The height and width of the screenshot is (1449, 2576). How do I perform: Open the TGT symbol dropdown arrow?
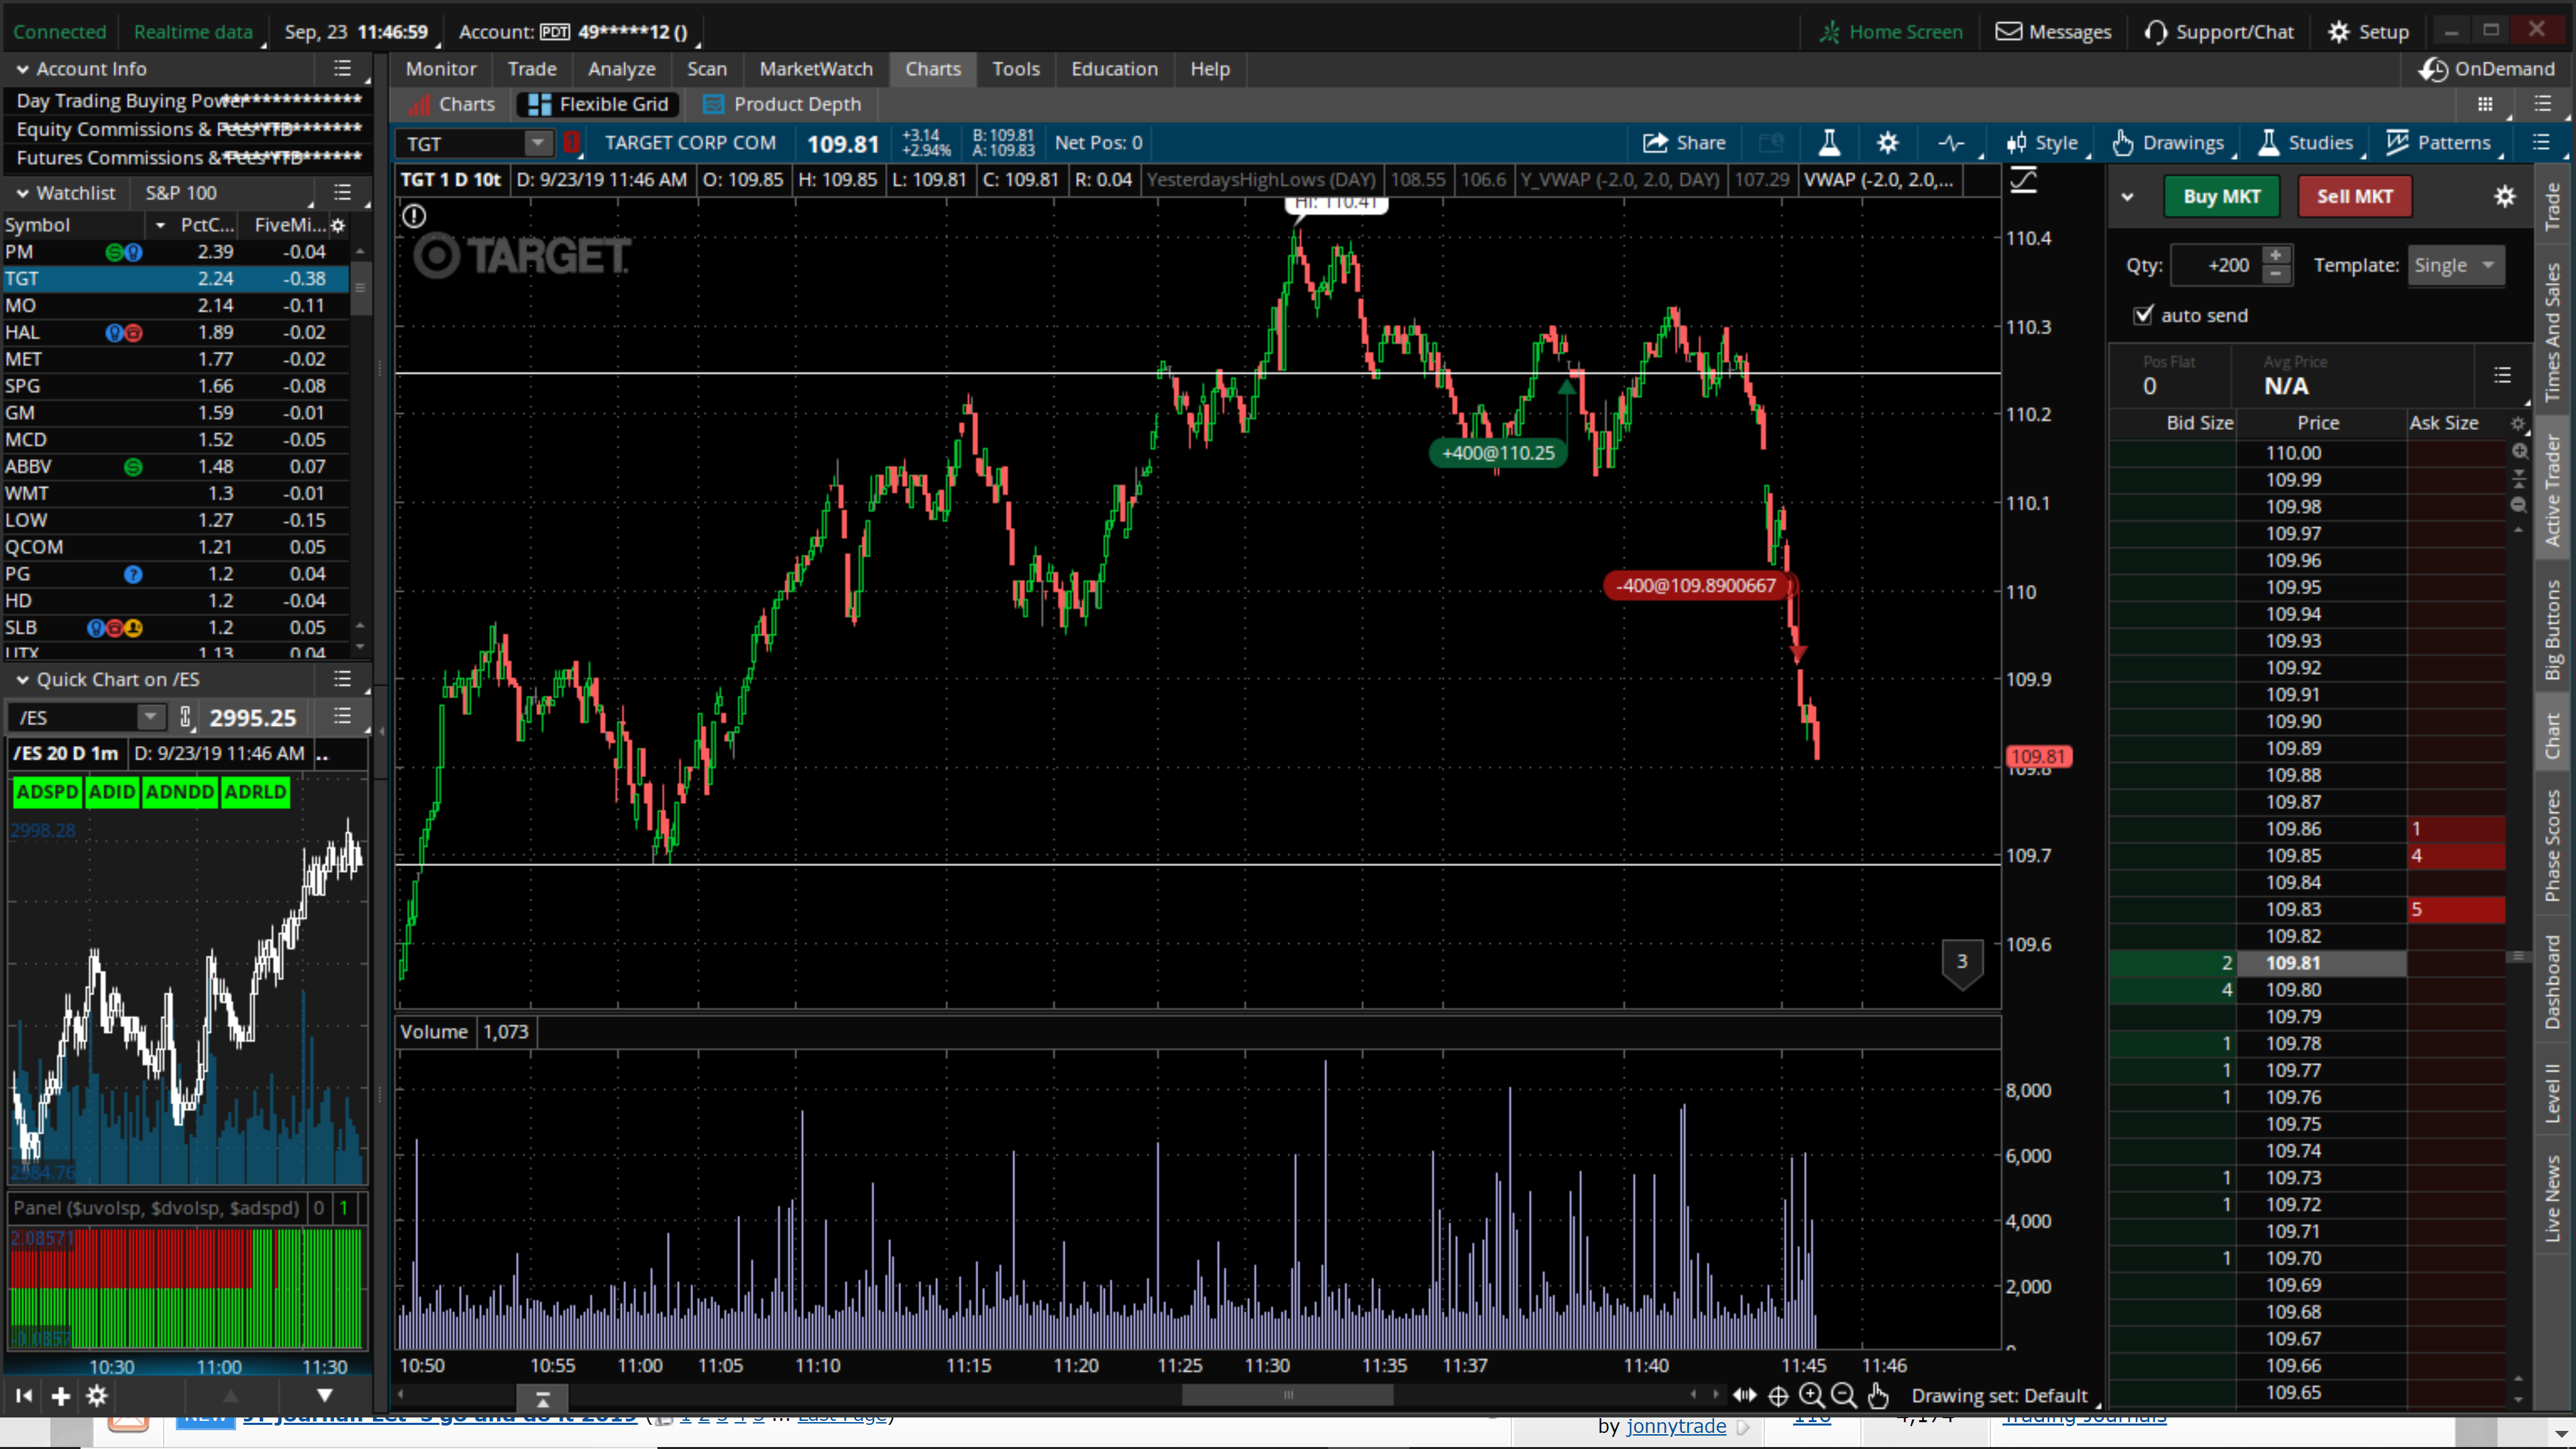(538, 143)
